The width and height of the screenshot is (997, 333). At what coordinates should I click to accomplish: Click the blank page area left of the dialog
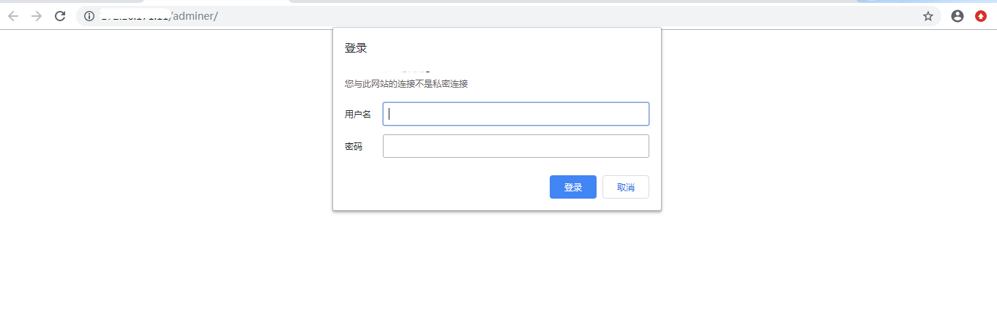tap(161, 146)
